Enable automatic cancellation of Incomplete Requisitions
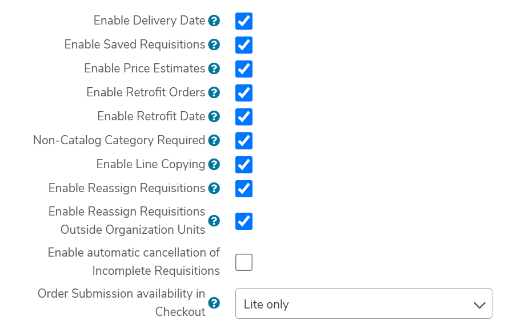 (244, 262)
